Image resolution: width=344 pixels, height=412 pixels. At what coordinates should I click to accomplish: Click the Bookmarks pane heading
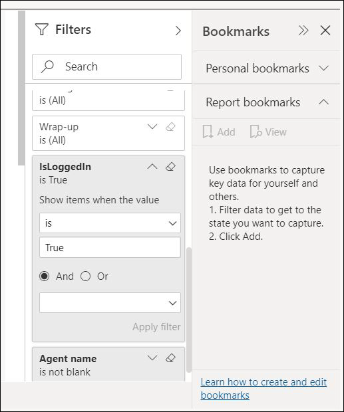click(x=236, y=31)
